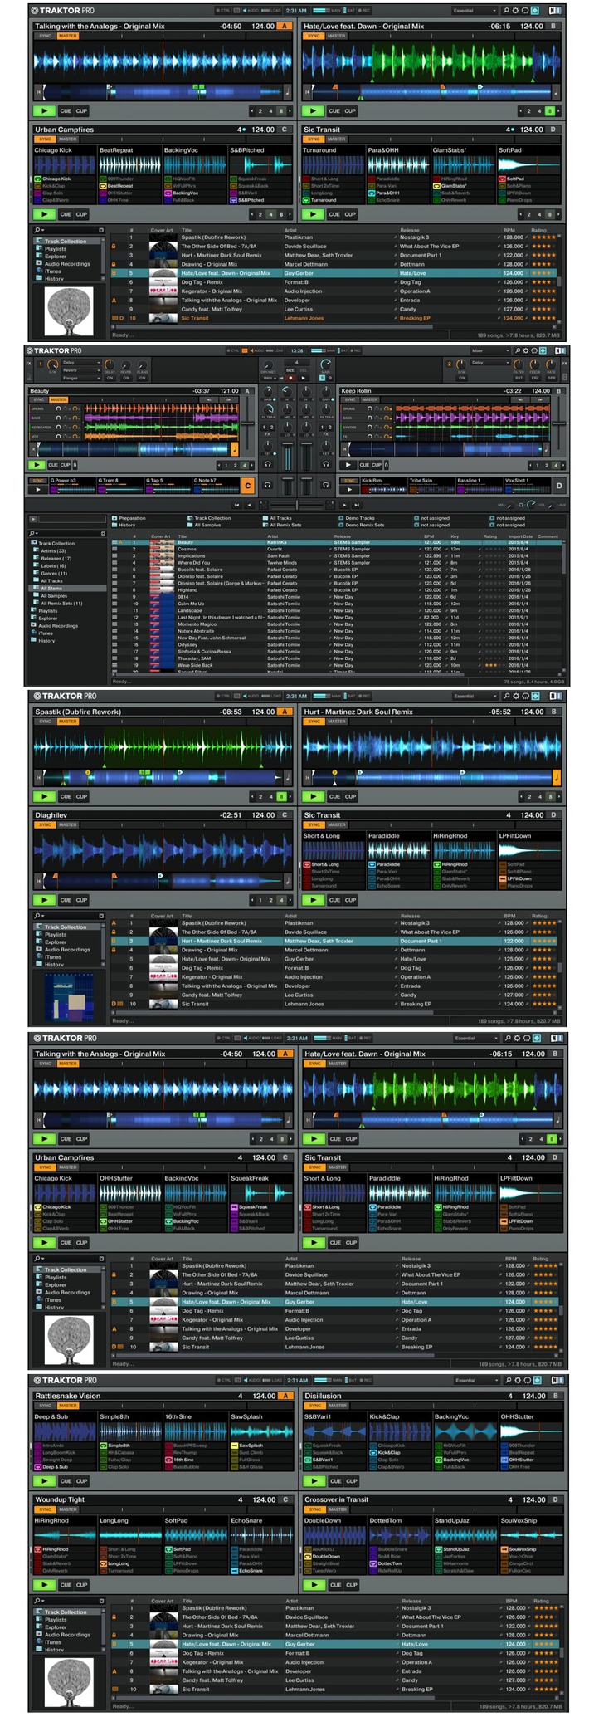
Task: Play the Hurt - Martinez Dark Soul Remix deck
Action: [313, 796]
